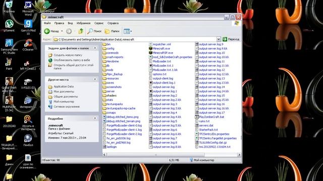
Task: Open Recycle Bin desktop icon
Action: coord(9,7)
